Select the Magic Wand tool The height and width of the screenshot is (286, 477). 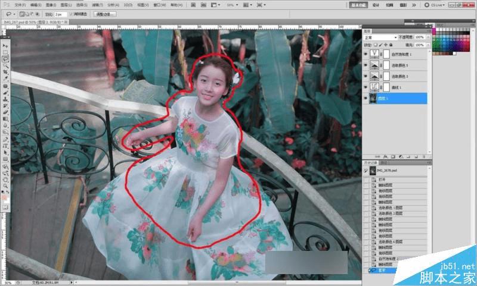pyautogui.click(x=5, y=65)
